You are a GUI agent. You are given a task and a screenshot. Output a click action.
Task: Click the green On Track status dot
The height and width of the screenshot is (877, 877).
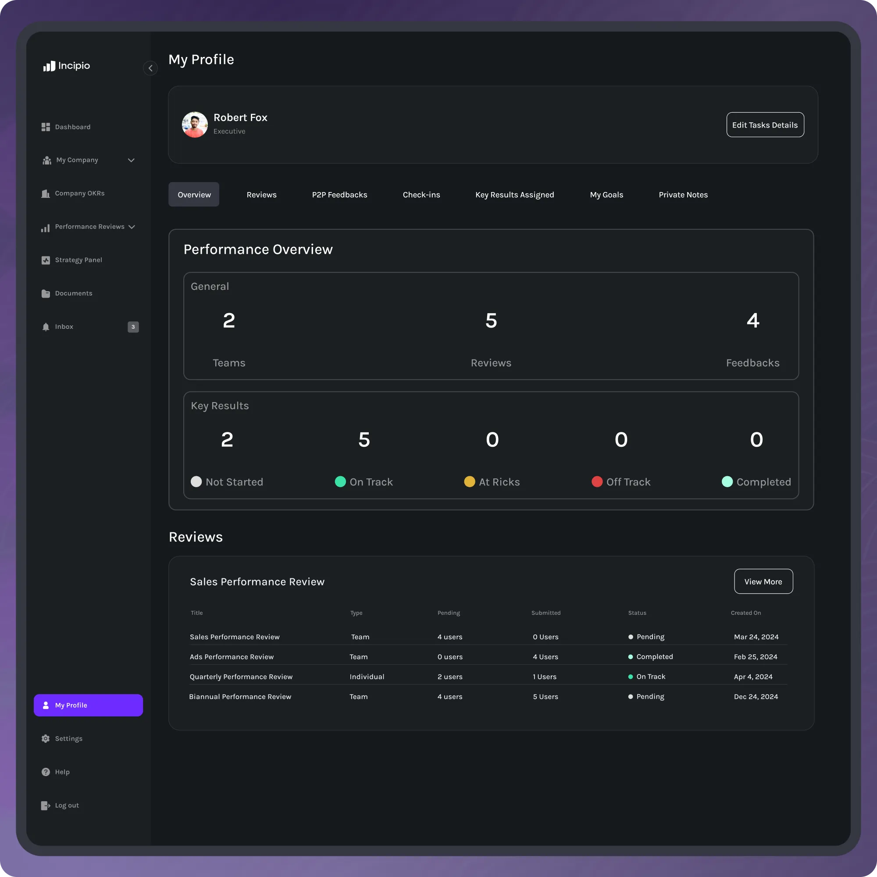[x=340, y=481]
